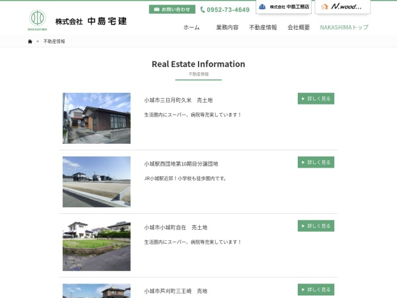Click the お問い合わせ contact button

tap(172, 9)
